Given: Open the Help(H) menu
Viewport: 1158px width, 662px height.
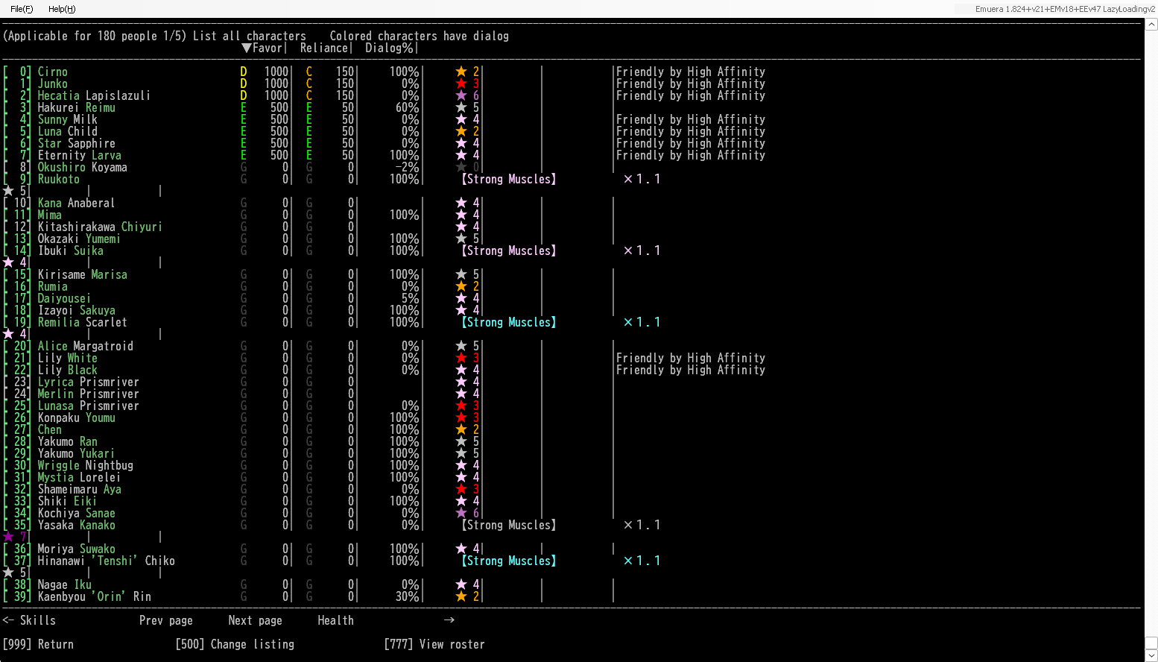Looking at the screenshot, I should click(x=62, y=9).
